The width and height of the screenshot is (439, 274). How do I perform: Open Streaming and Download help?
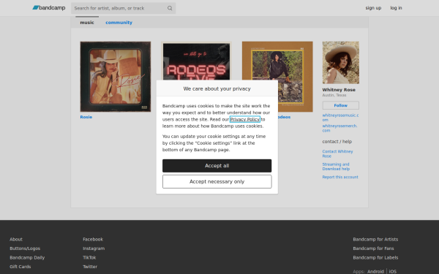pyautogui.click(x=336, y=167)
